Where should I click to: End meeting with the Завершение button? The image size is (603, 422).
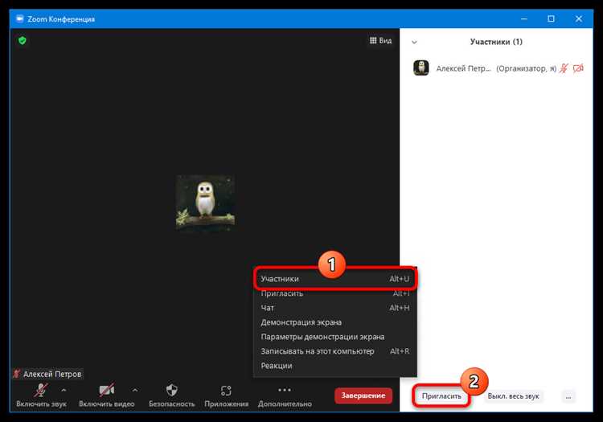point(363,395)
